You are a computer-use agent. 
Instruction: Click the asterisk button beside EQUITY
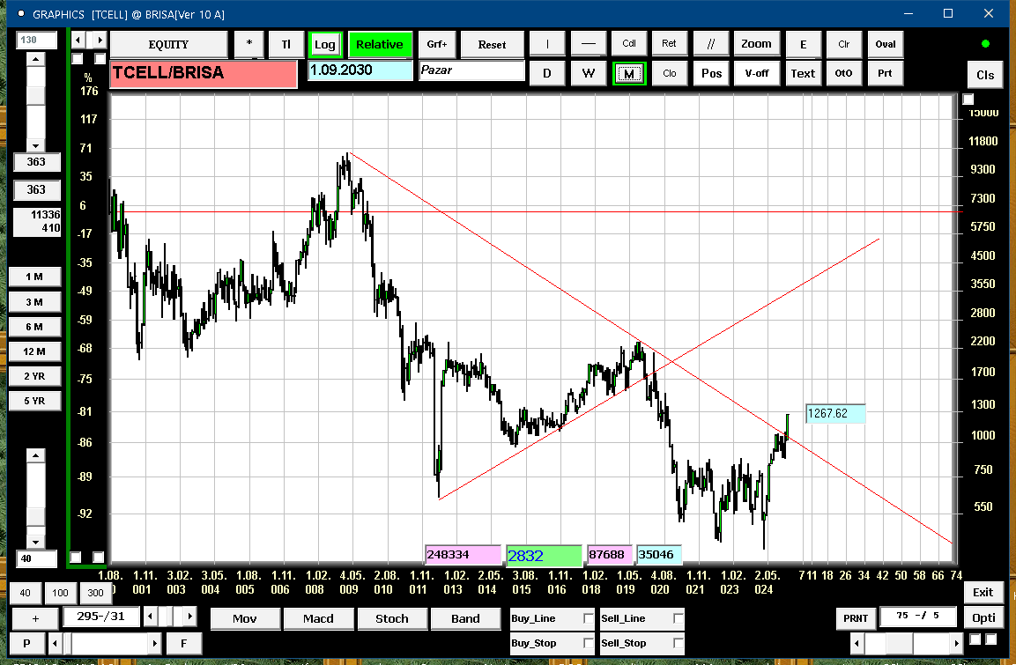coord(249,44)
